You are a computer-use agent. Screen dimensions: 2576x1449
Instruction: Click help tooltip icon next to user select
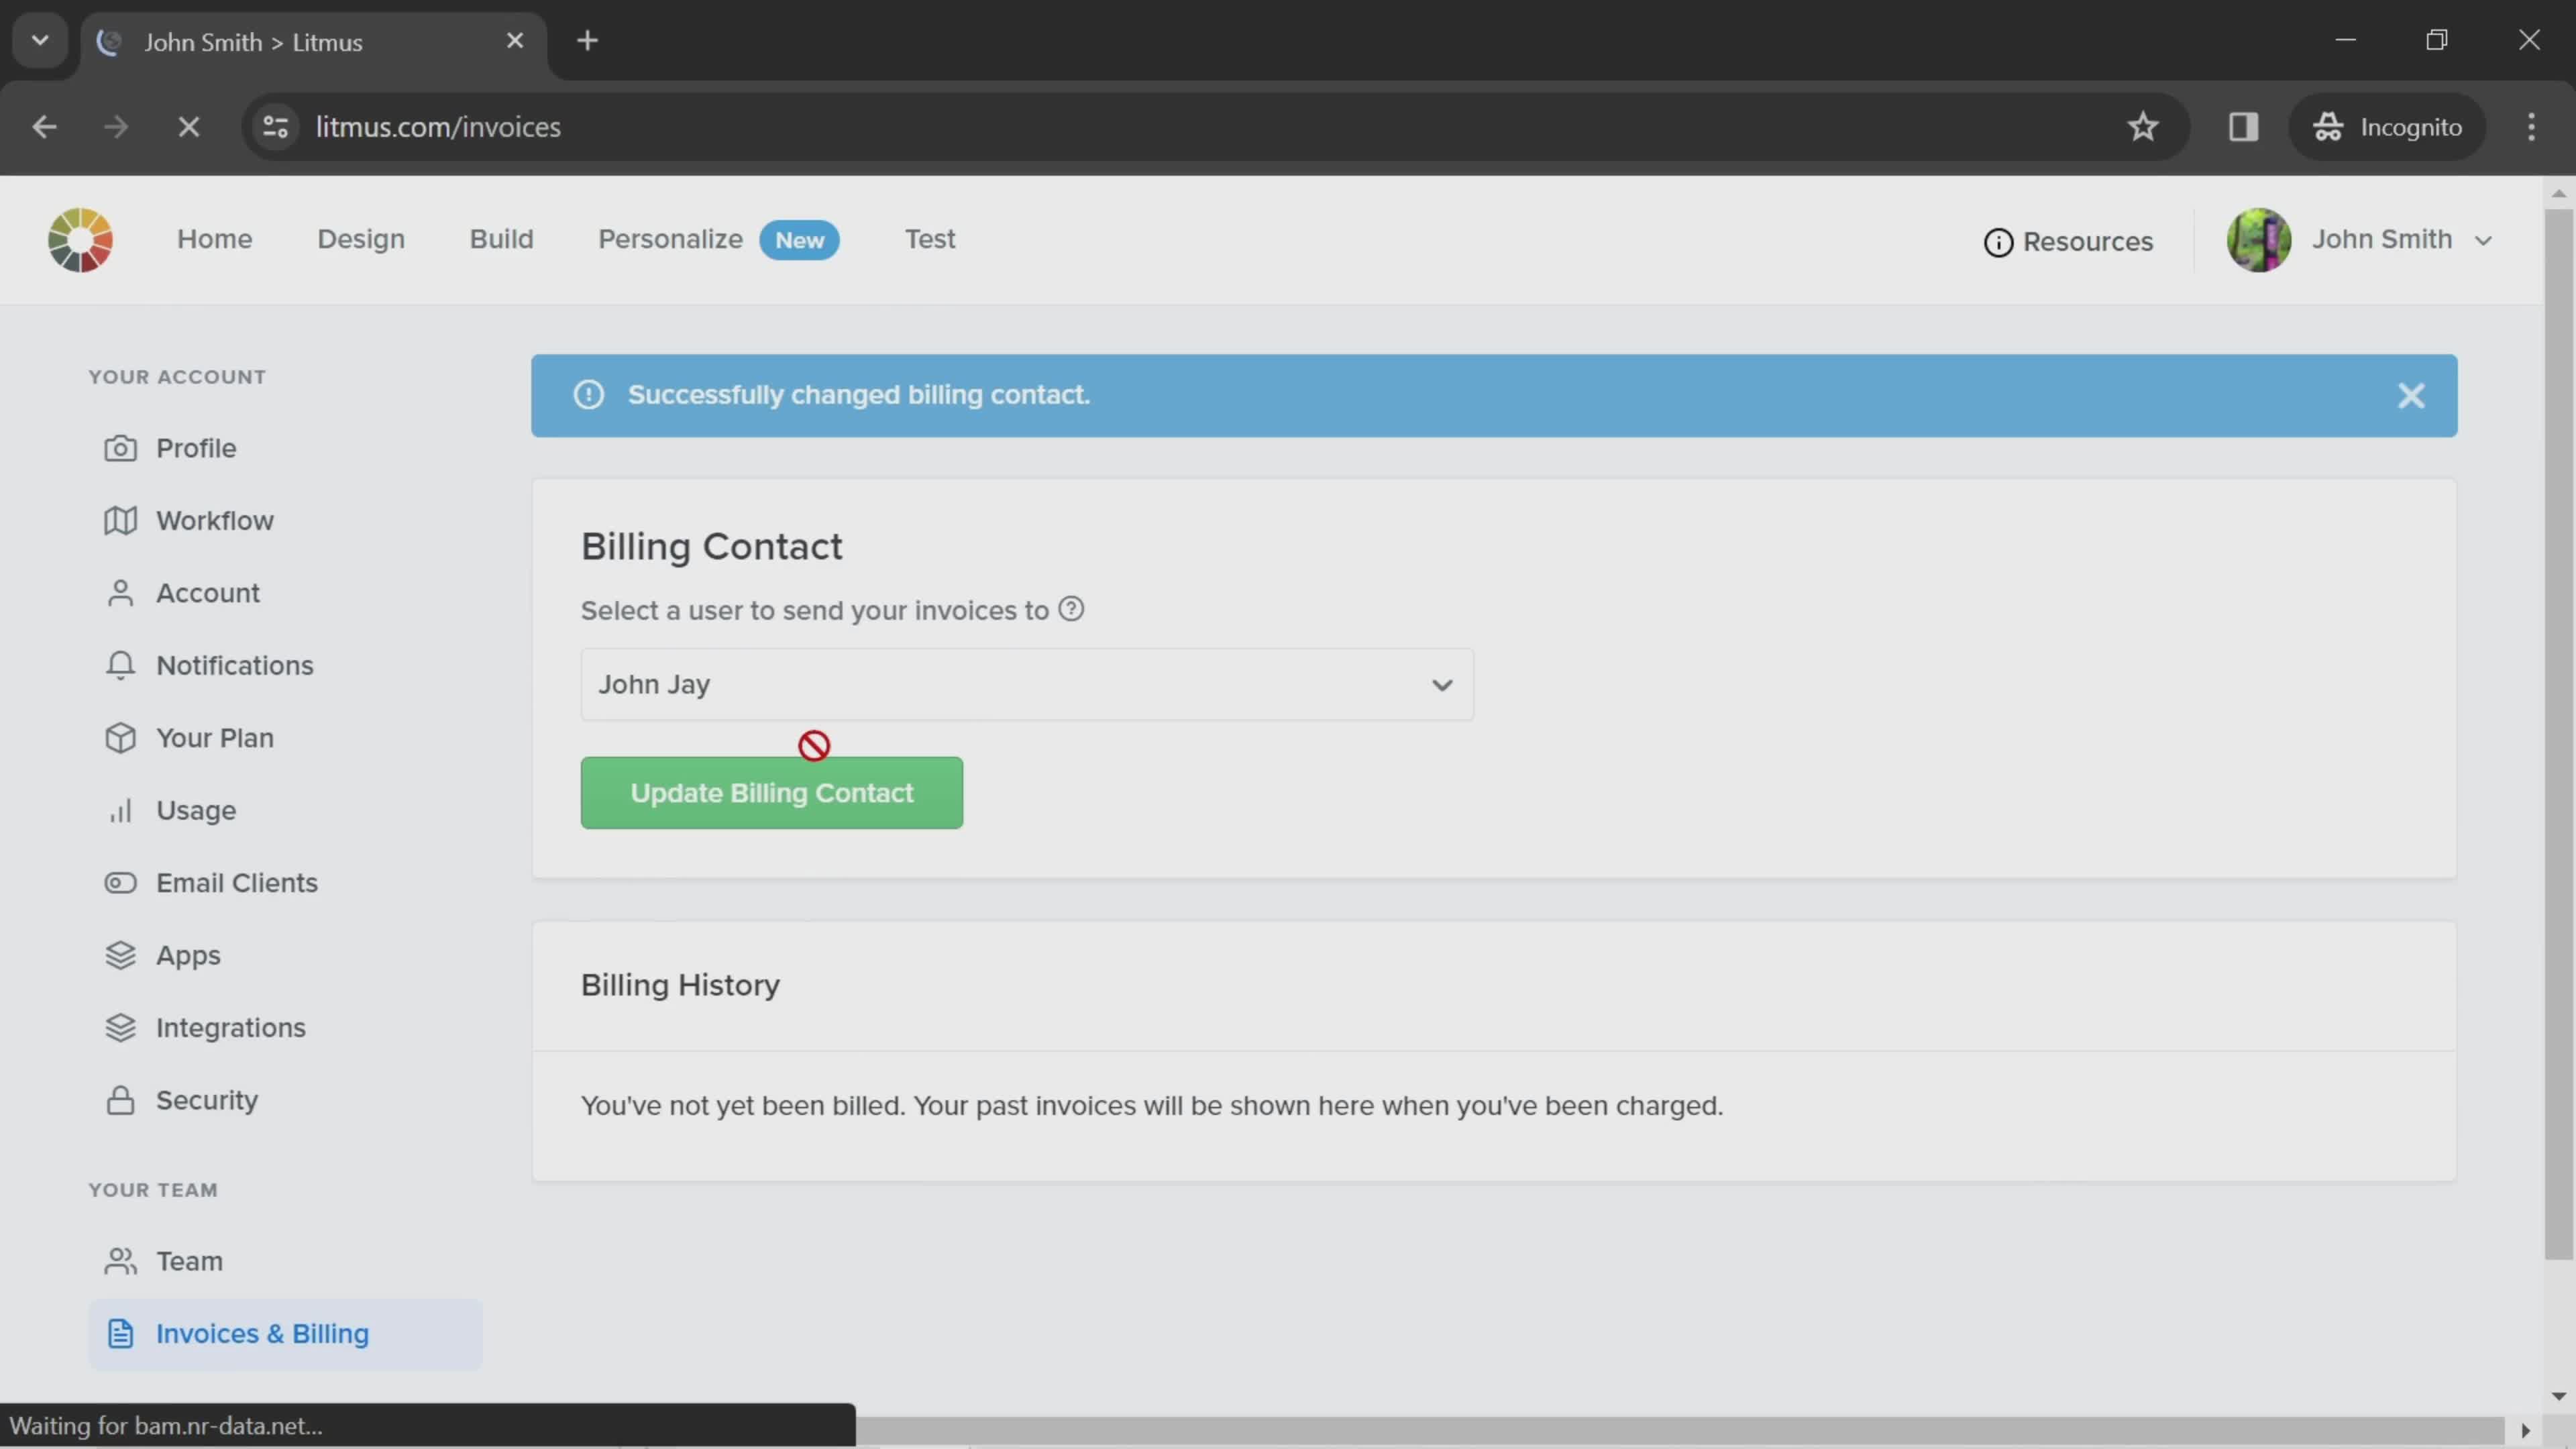tap(1074, 608)
